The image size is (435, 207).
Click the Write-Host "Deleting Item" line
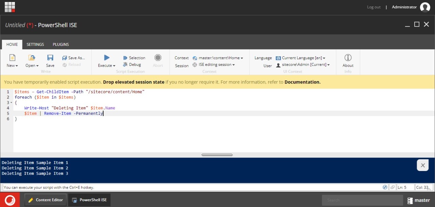(70, 108)
